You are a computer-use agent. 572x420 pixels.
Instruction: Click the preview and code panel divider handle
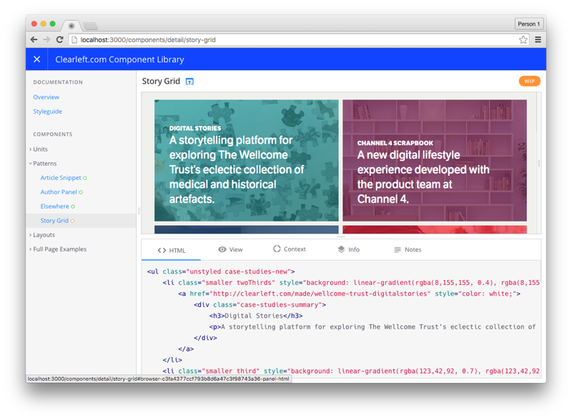point(341,236)
